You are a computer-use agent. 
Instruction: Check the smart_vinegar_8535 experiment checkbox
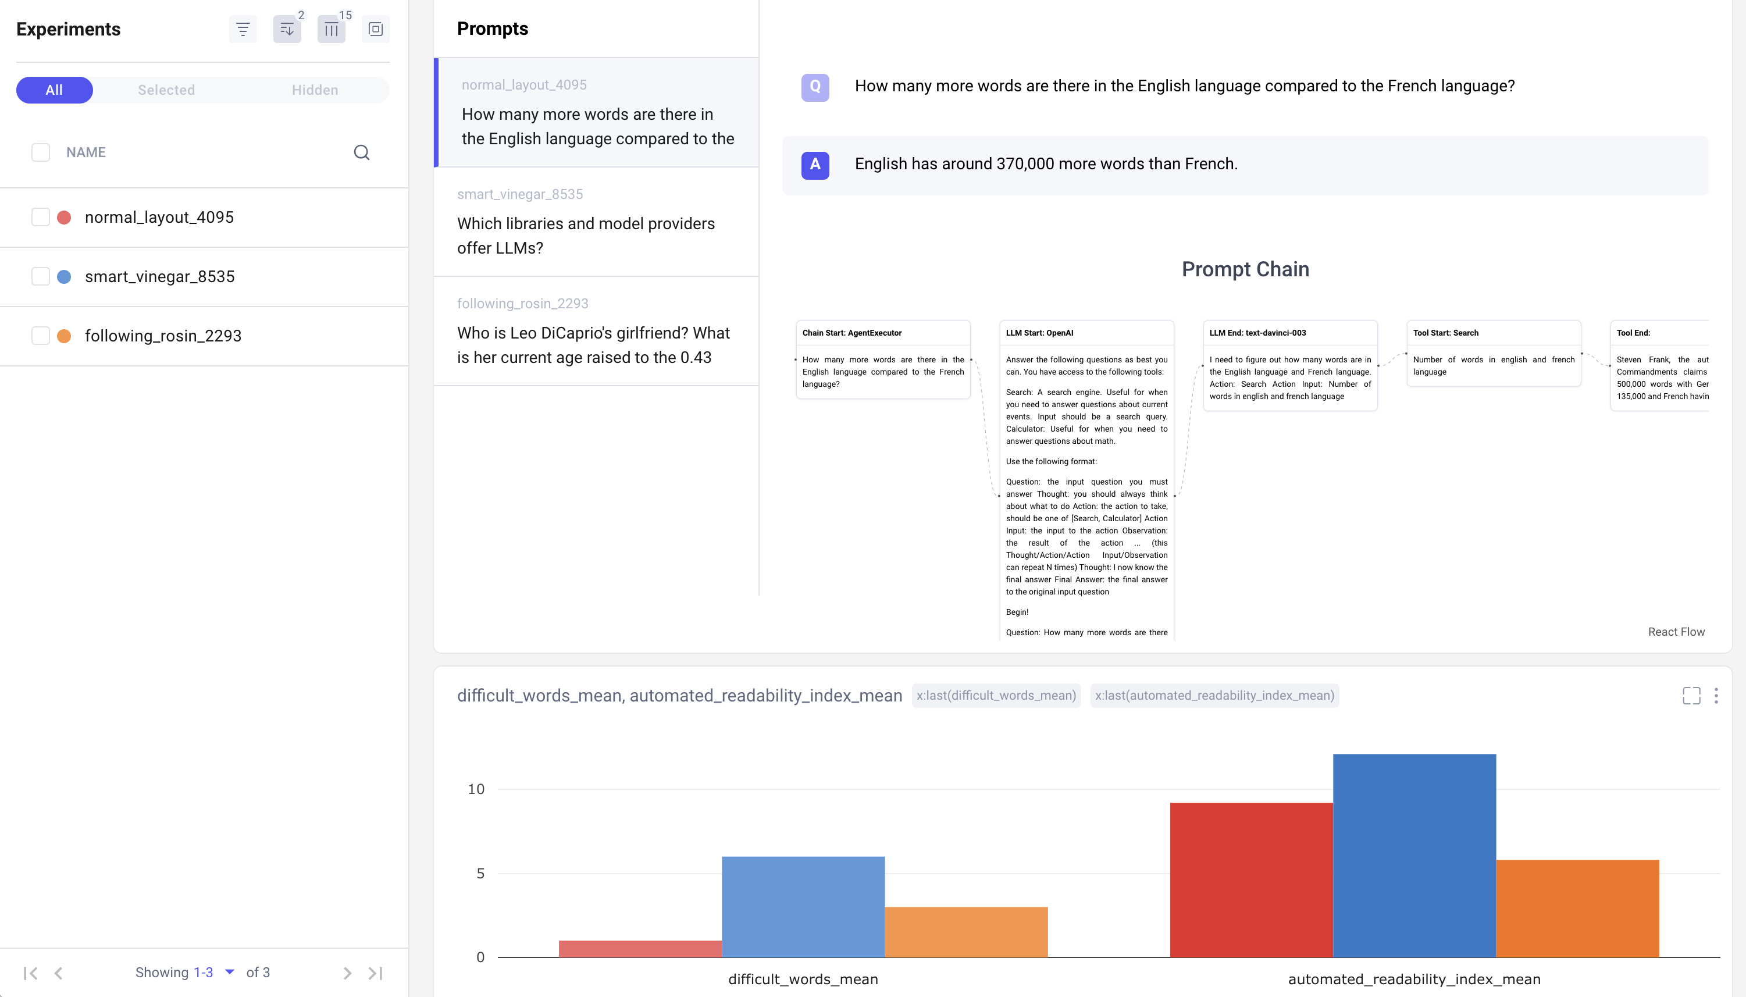(40, 277)
